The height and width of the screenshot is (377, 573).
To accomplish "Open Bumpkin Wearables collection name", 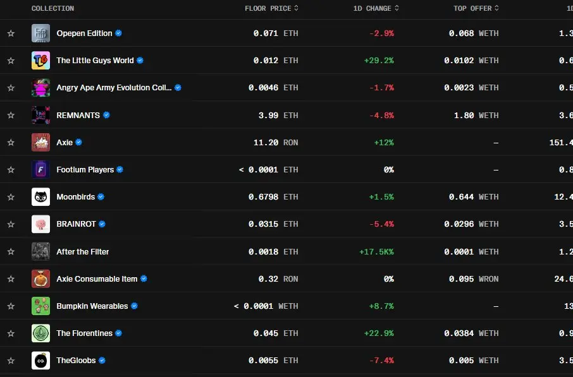I will pyautogui.click(x=92, y=306).
